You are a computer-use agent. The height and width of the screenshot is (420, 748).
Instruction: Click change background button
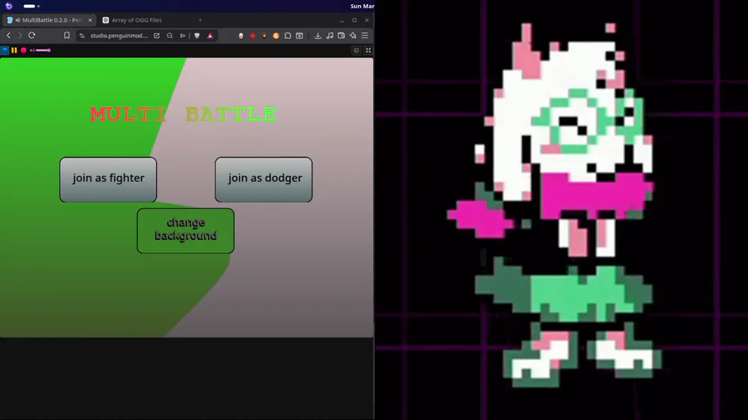185,231
